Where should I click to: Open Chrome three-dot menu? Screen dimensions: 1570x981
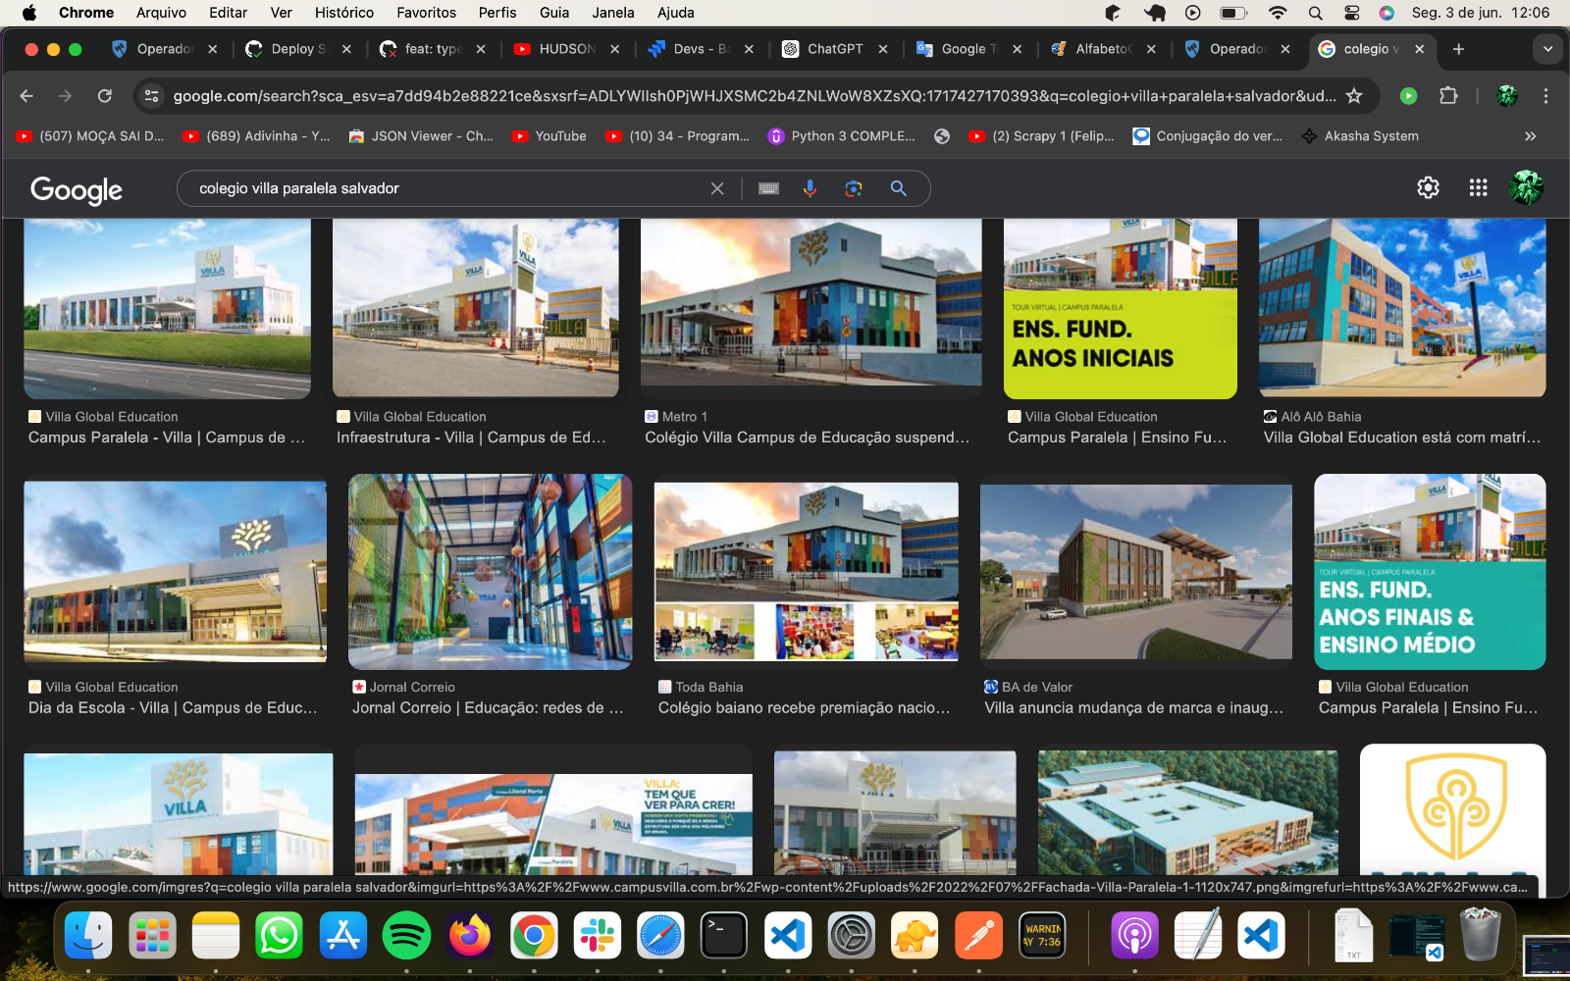click(x=1545, y=96)
